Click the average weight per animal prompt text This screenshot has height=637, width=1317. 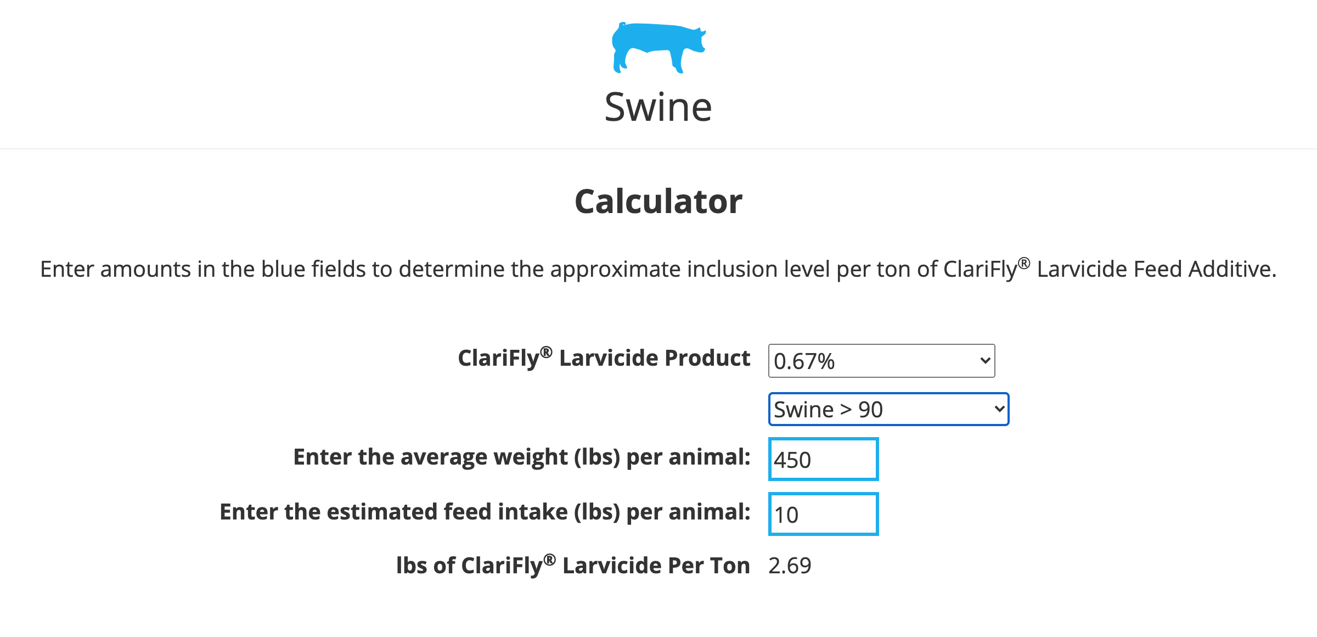pyautogui.click(x=522, y=456)
